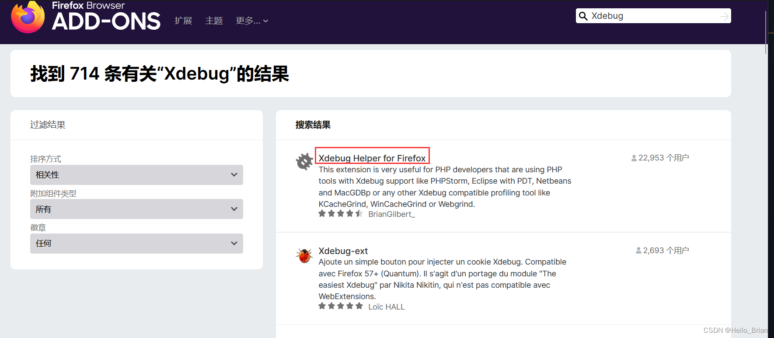
Task: Click the Xdebug-ext star rating
Action: (x=341, y=306)
